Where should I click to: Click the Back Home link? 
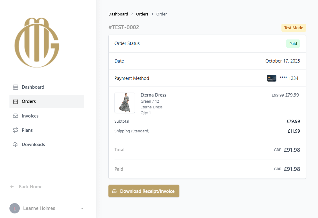point(30,187)
